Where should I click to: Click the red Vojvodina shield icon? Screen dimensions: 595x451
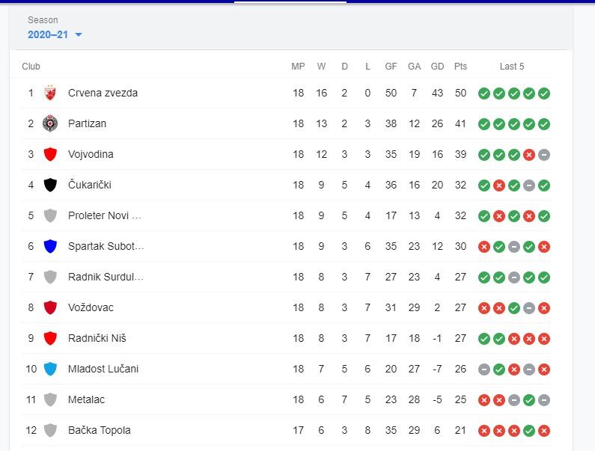click(x=50, y=154)
